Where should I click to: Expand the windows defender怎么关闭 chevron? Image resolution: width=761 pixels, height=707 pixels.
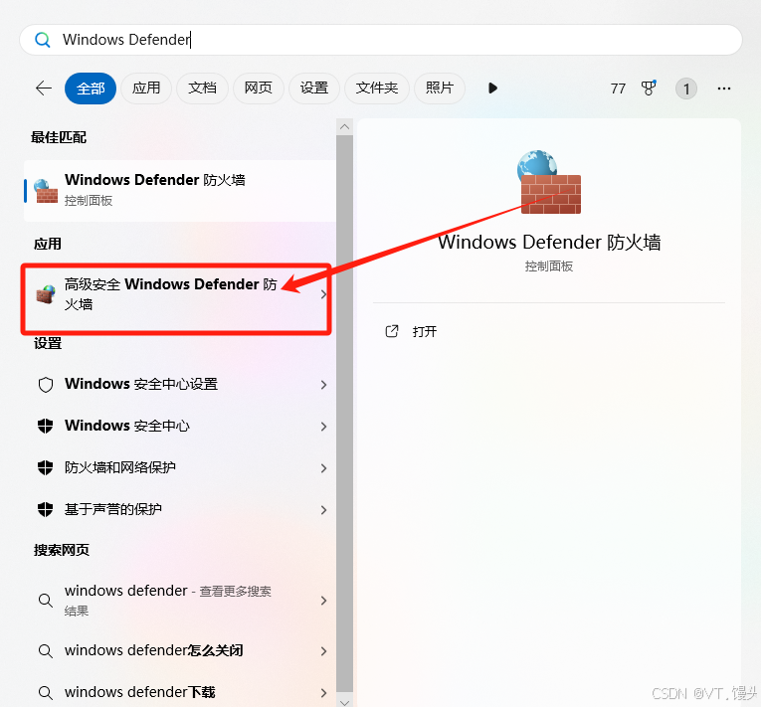[323, 651]
